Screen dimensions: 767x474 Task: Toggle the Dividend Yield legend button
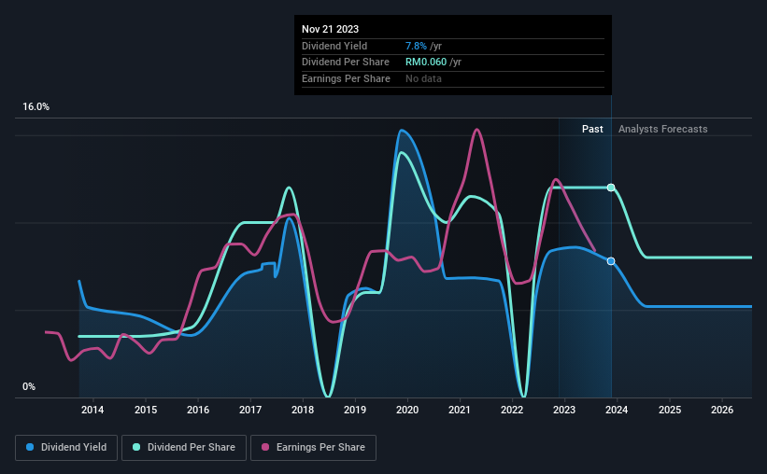click(x=66, y=448)
